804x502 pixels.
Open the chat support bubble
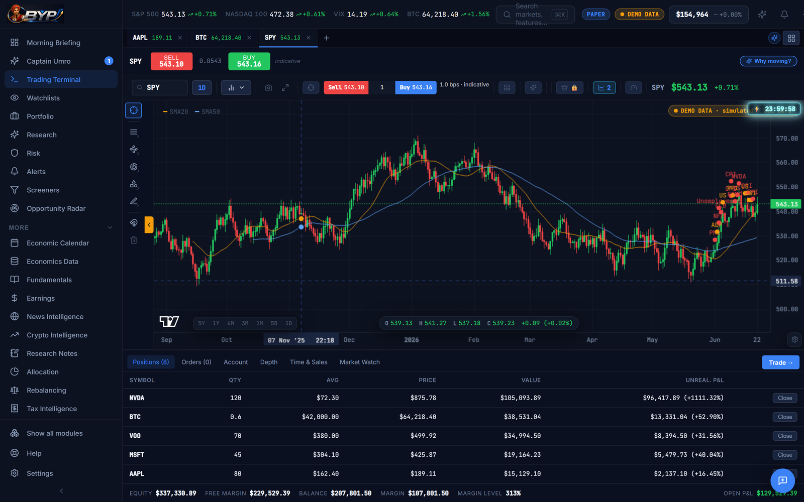(x=782, y=480)
